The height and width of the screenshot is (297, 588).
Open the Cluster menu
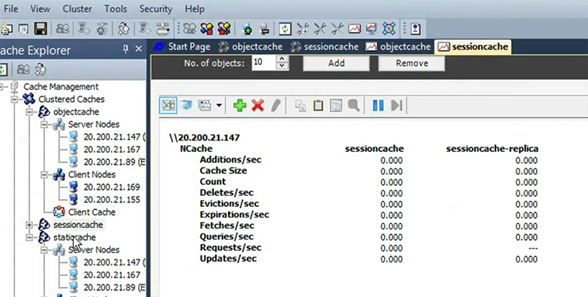(78, 9)
